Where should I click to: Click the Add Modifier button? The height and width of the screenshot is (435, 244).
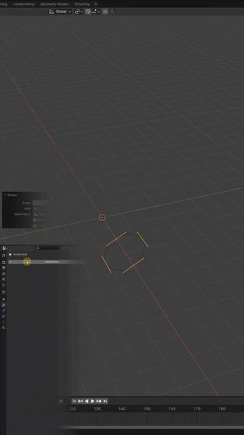(x=45, y=262)
